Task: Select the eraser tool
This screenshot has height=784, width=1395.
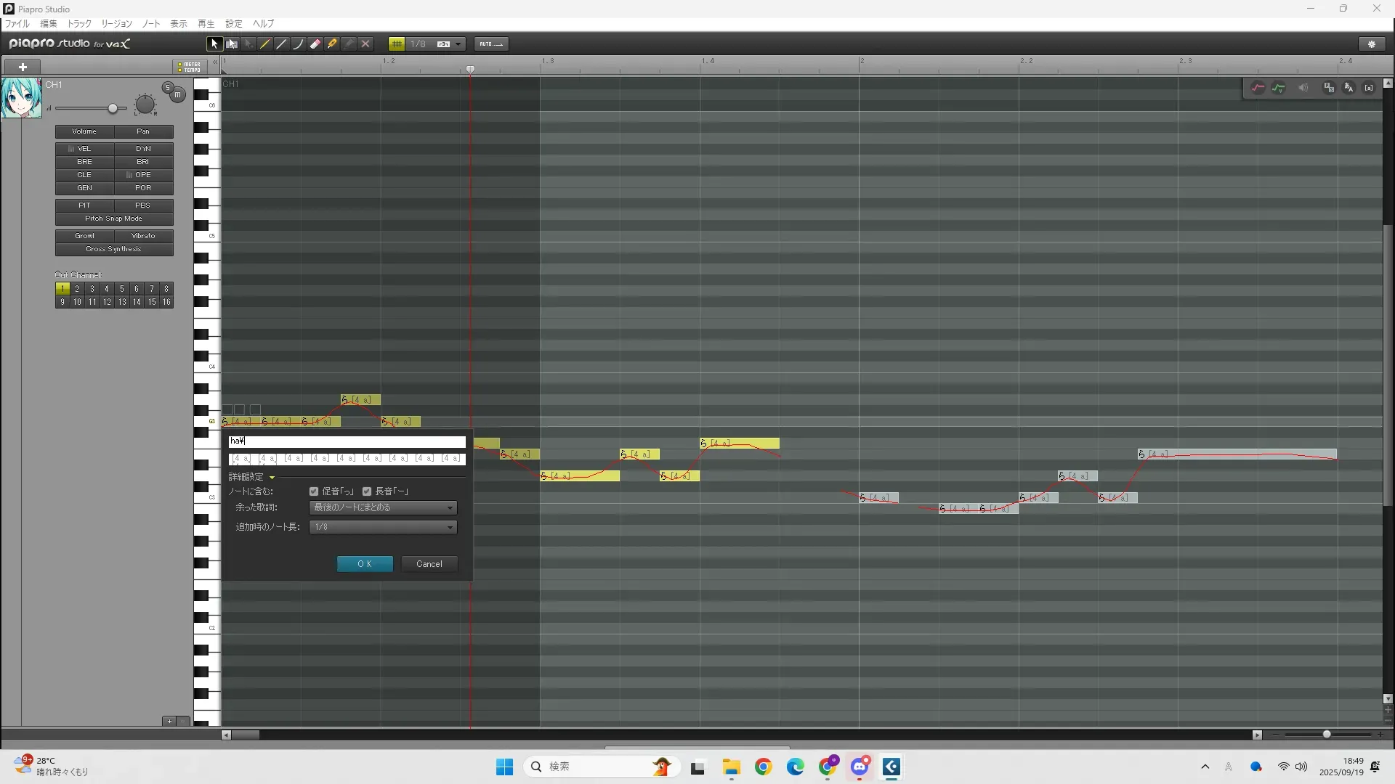Action: [x=315, y=44]
